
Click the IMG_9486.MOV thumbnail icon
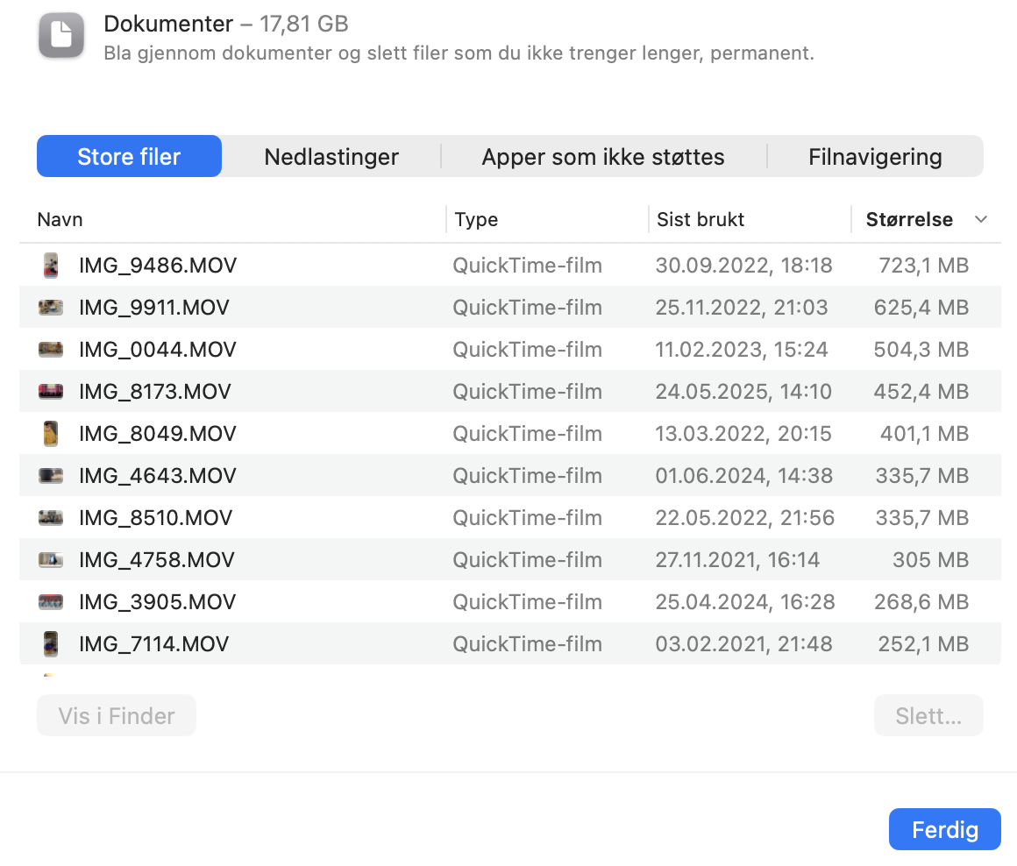(x=51, y=265)
